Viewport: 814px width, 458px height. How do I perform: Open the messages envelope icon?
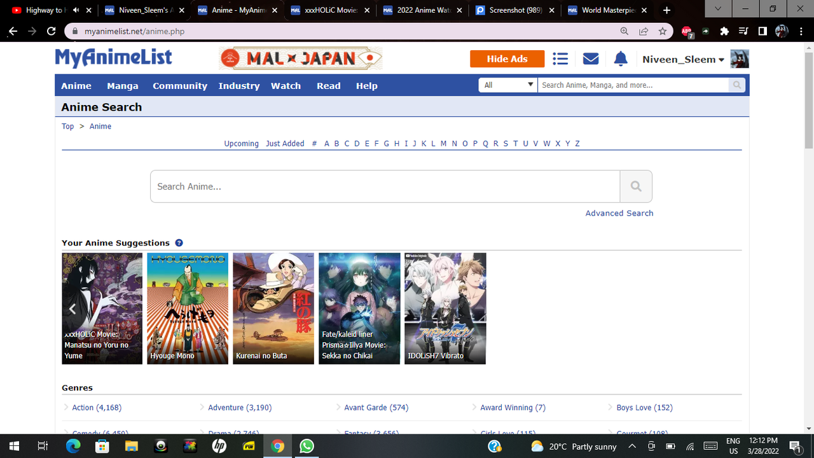[590, 59]
